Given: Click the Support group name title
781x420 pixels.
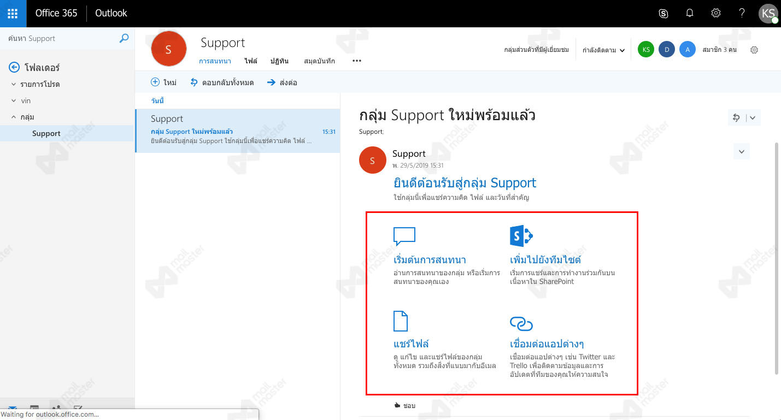Looking at the screenshot, I should click(x=222, y=43).
